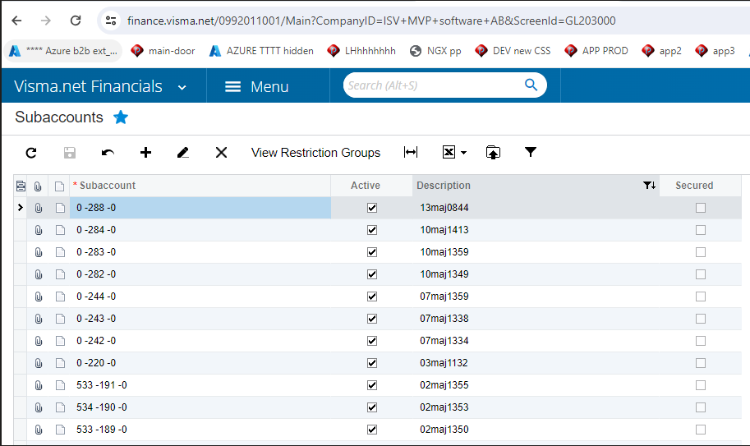
Task: Open the grid filter funnel icon
Action: pos(531,152)
